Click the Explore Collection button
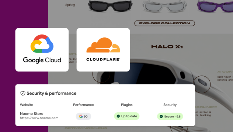This screenshot has height=132, width=233. coord(164,23)
